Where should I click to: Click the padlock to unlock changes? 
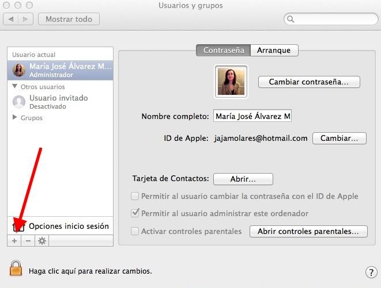[16, 268]
